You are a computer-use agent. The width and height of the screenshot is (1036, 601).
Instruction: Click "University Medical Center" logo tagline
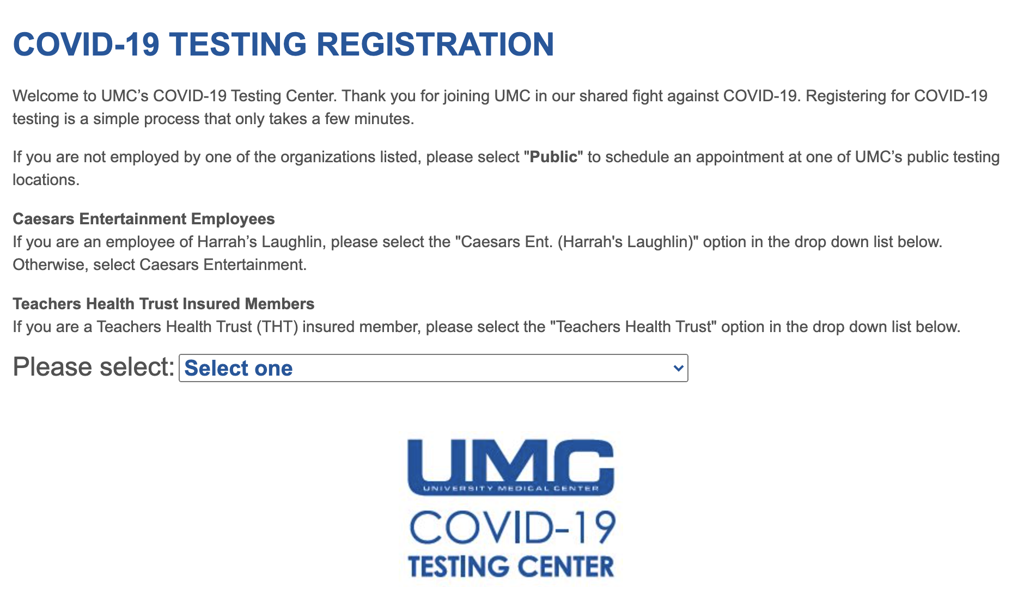(x=511, y=488)
